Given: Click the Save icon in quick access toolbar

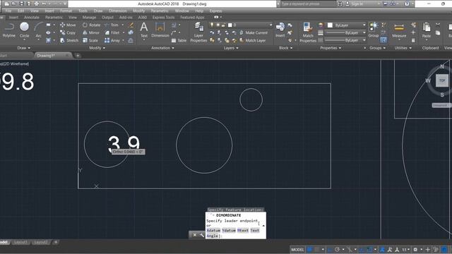Looking at the screenshot, I should [x=21, y=4].
